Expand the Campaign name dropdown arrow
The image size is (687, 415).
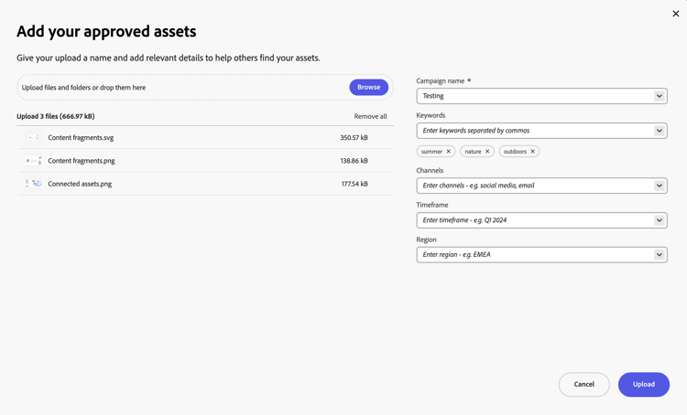tap(659, 96)
